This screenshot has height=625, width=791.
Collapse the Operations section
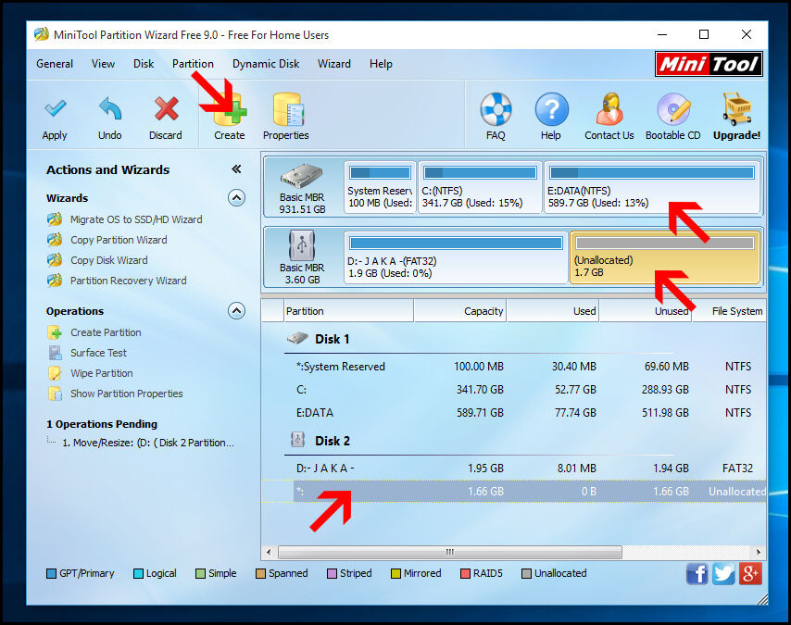tap(236, 311)
